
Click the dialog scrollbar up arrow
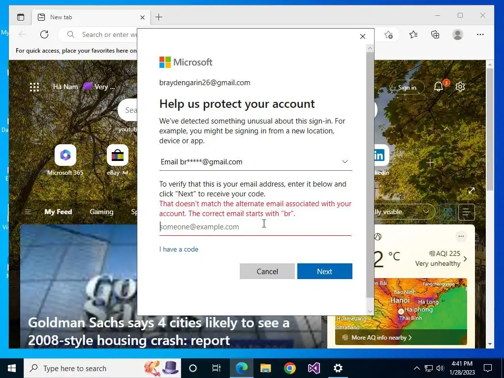pyautogui.click(x=370, y=48)
